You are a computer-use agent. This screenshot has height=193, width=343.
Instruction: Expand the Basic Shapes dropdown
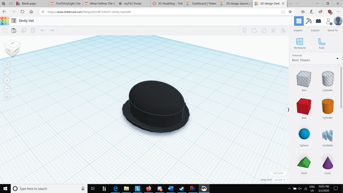pos(316,58)
